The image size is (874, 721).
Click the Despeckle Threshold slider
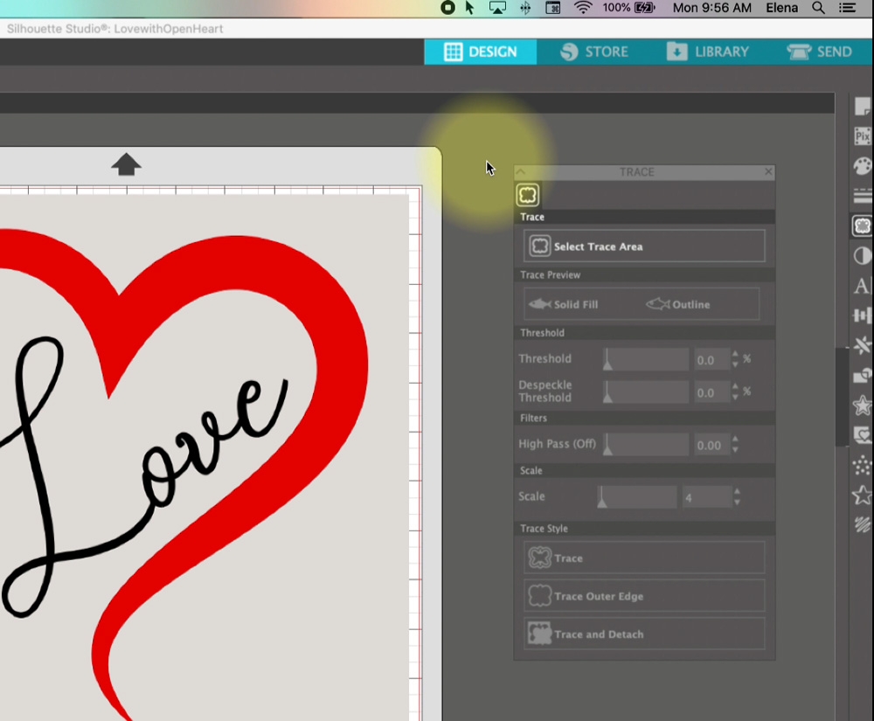tap(646, 392)
